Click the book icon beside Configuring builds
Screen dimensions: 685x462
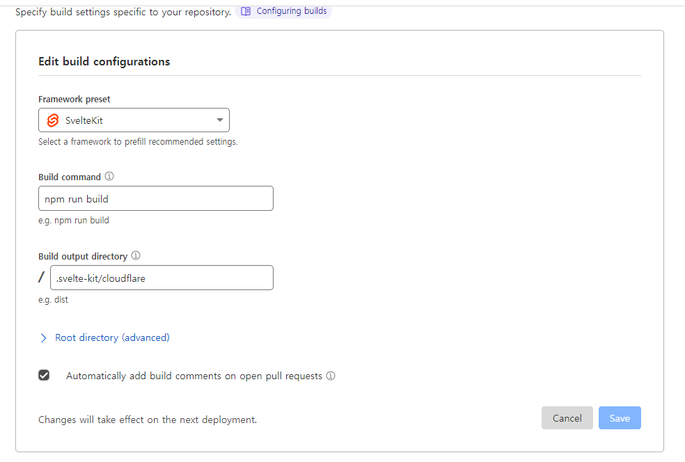246,11
